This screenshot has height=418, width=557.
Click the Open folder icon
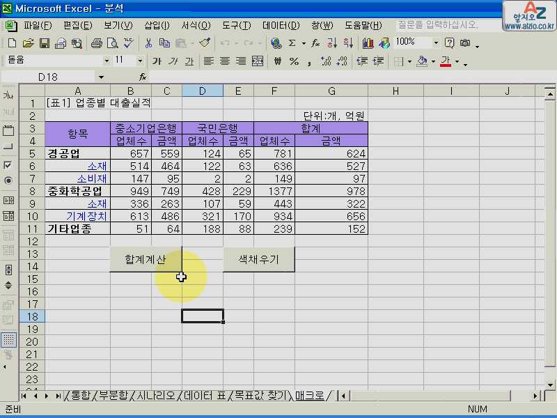point(28,43)
